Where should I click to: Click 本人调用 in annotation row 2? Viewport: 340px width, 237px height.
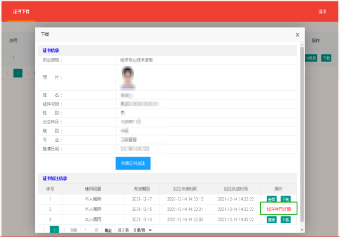[93, 209]
